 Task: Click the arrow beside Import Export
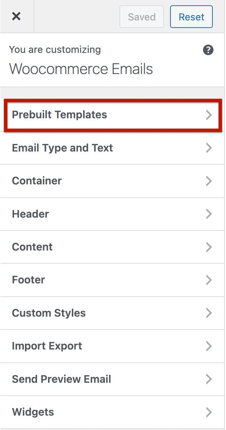coord(209,346)
